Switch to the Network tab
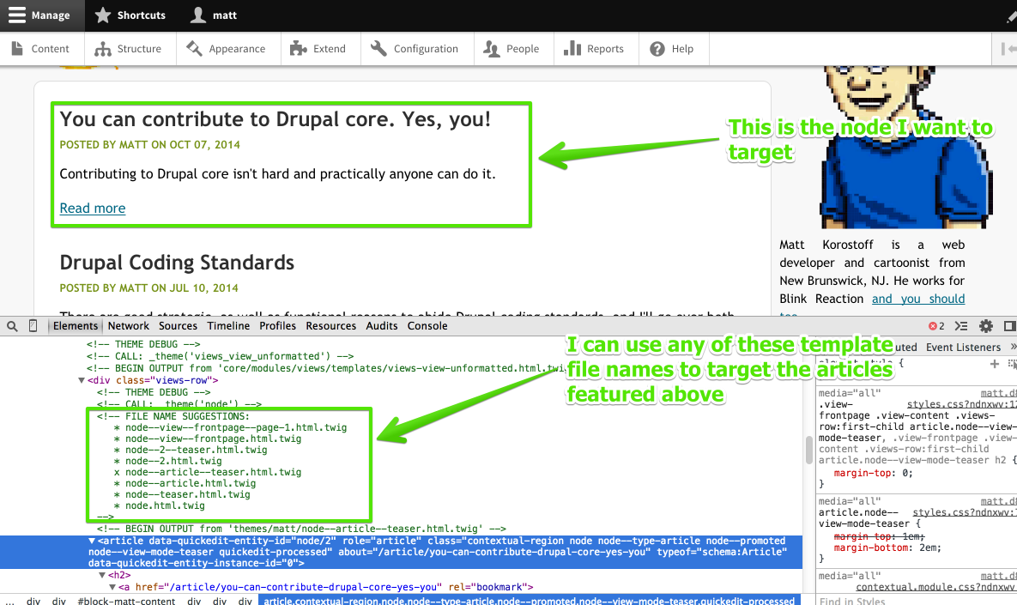This screenshot has height=605, width=1017. pos(129,325)
